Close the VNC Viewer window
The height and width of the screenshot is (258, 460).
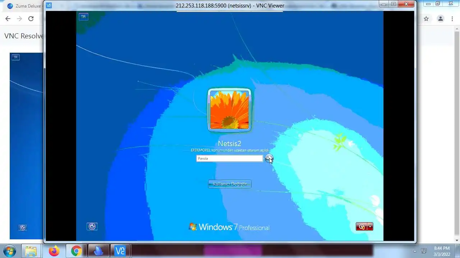(x=406, y=4)
